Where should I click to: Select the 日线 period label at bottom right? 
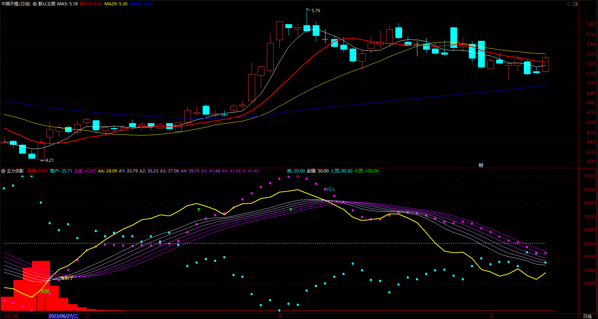(x=587, y=316)
